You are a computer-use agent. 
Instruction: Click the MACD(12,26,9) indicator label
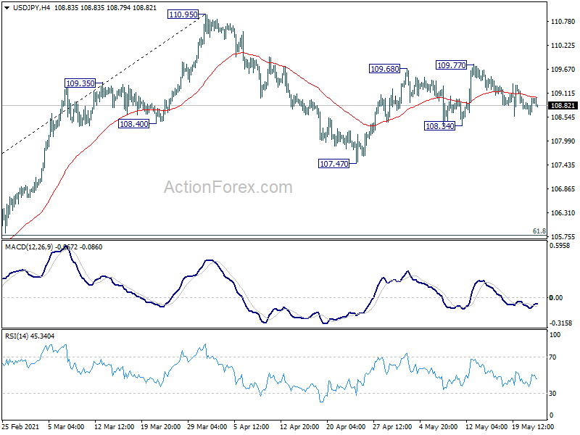tap(29, 247)
